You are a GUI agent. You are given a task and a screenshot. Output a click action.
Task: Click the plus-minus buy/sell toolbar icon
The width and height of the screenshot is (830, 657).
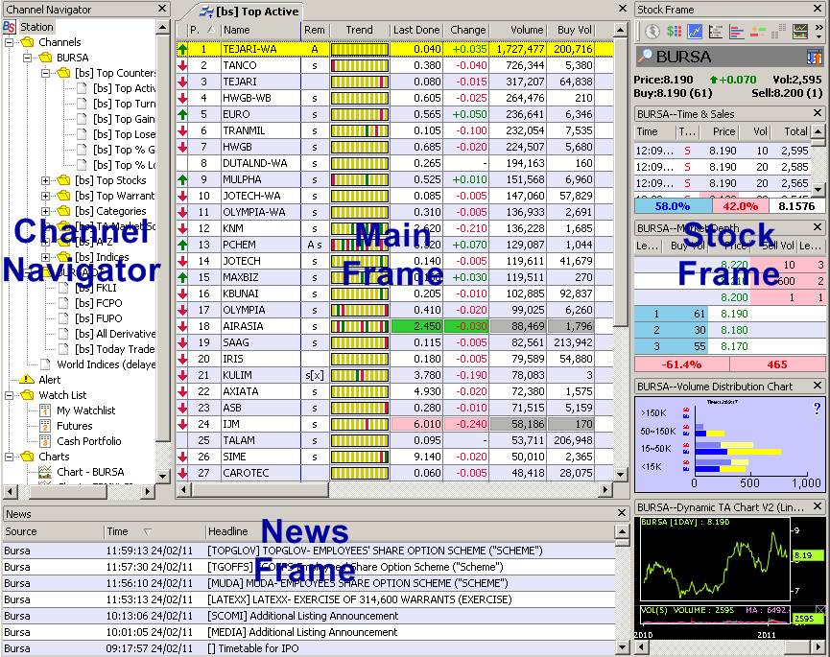(x=758, y=32)
